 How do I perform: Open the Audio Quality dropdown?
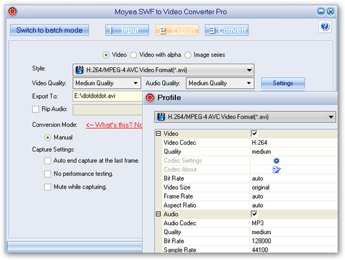249,83
